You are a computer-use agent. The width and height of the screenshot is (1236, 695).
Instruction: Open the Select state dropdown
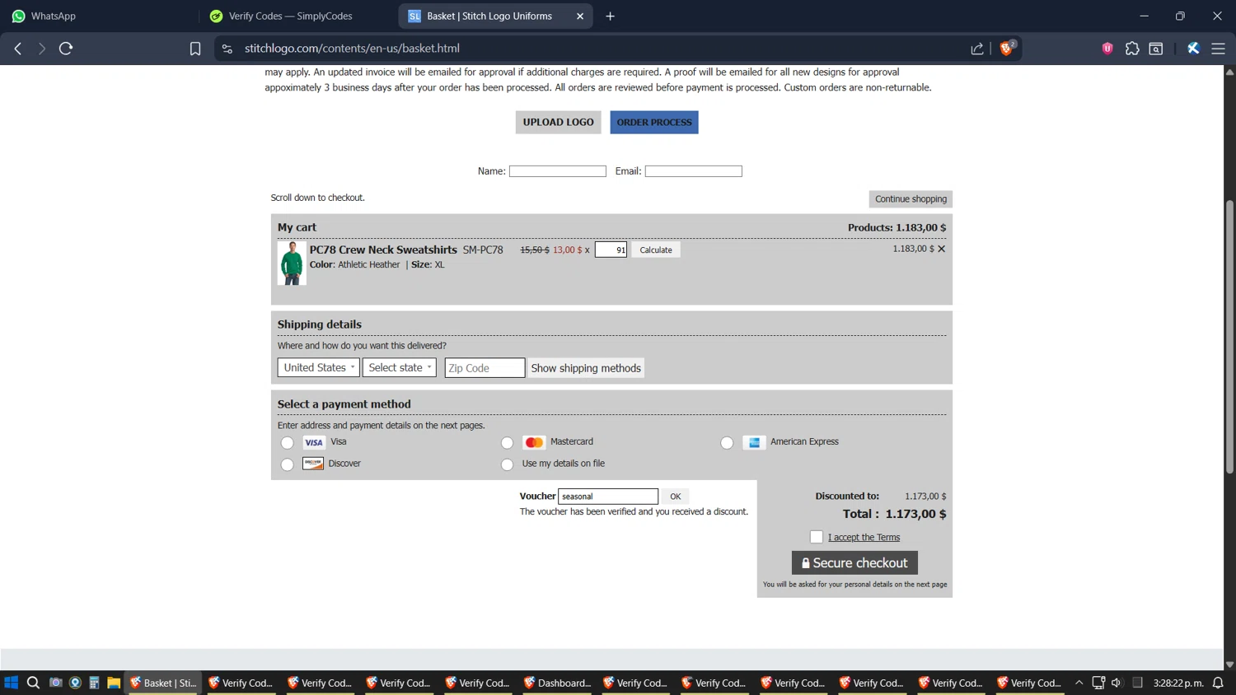click(x=399, y=367)
